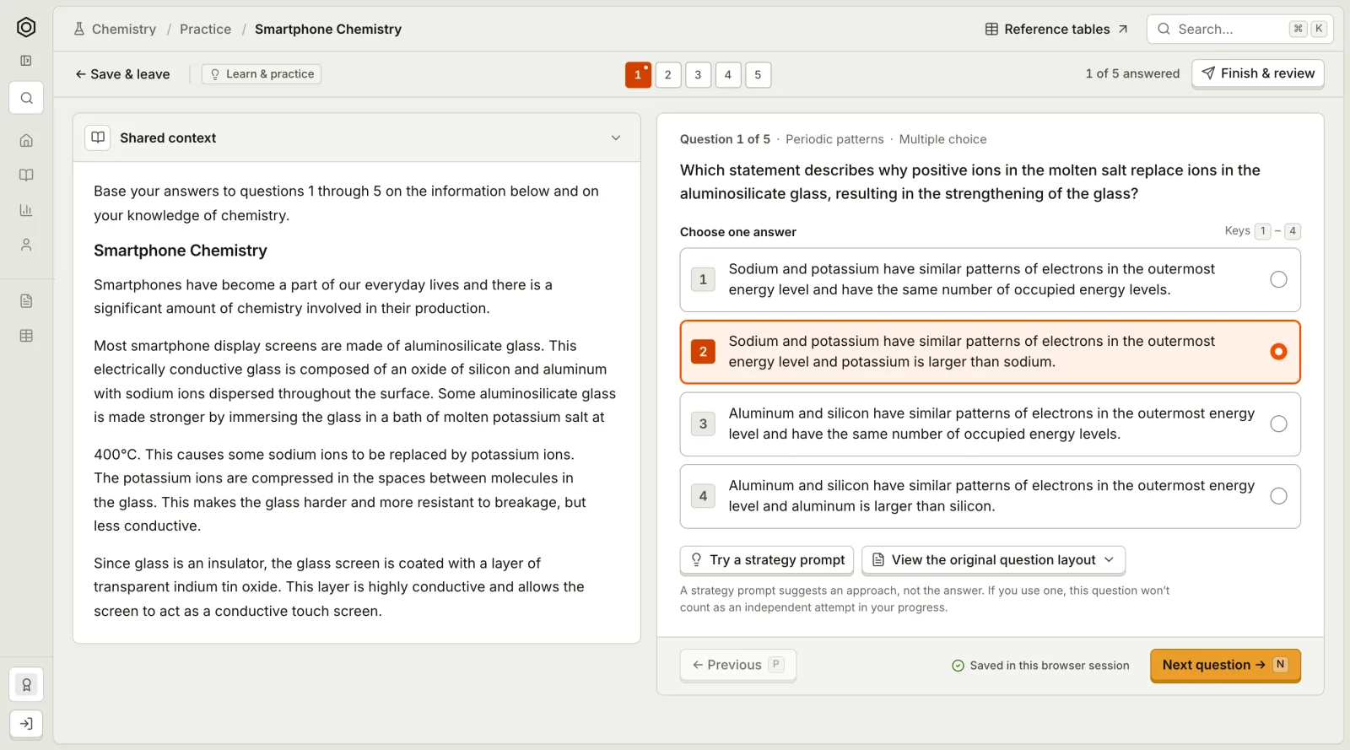Viewport: 1350px width, 750px height.
Task: Click the 'Periodic patterns' topic label
Action: (x=834, y=139)
